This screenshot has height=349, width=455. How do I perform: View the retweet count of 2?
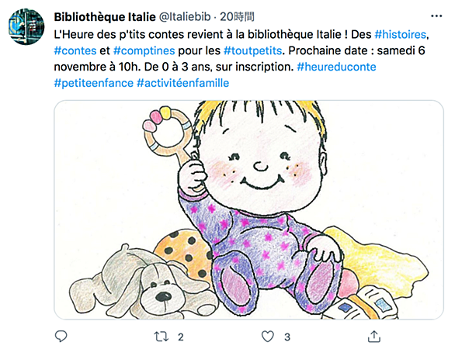(x=180, y=337)
